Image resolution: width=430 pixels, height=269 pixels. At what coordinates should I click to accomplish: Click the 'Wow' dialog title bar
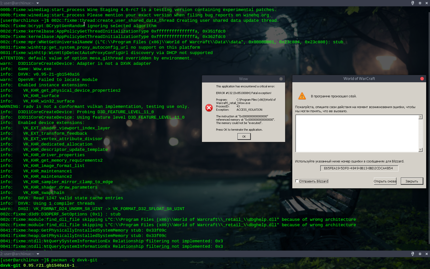[243, 79]
